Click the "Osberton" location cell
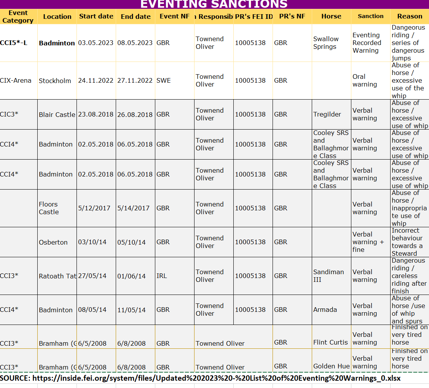This screenshot has height=388, width=429. [57, 242]
